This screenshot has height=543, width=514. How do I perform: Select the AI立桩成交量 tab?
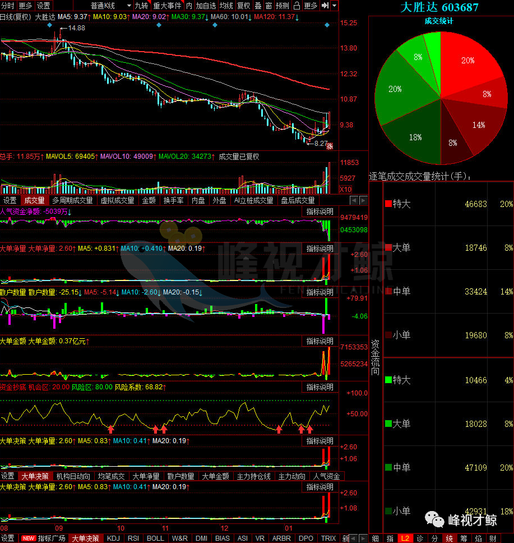pyautogui.click(x=254, y=200)
